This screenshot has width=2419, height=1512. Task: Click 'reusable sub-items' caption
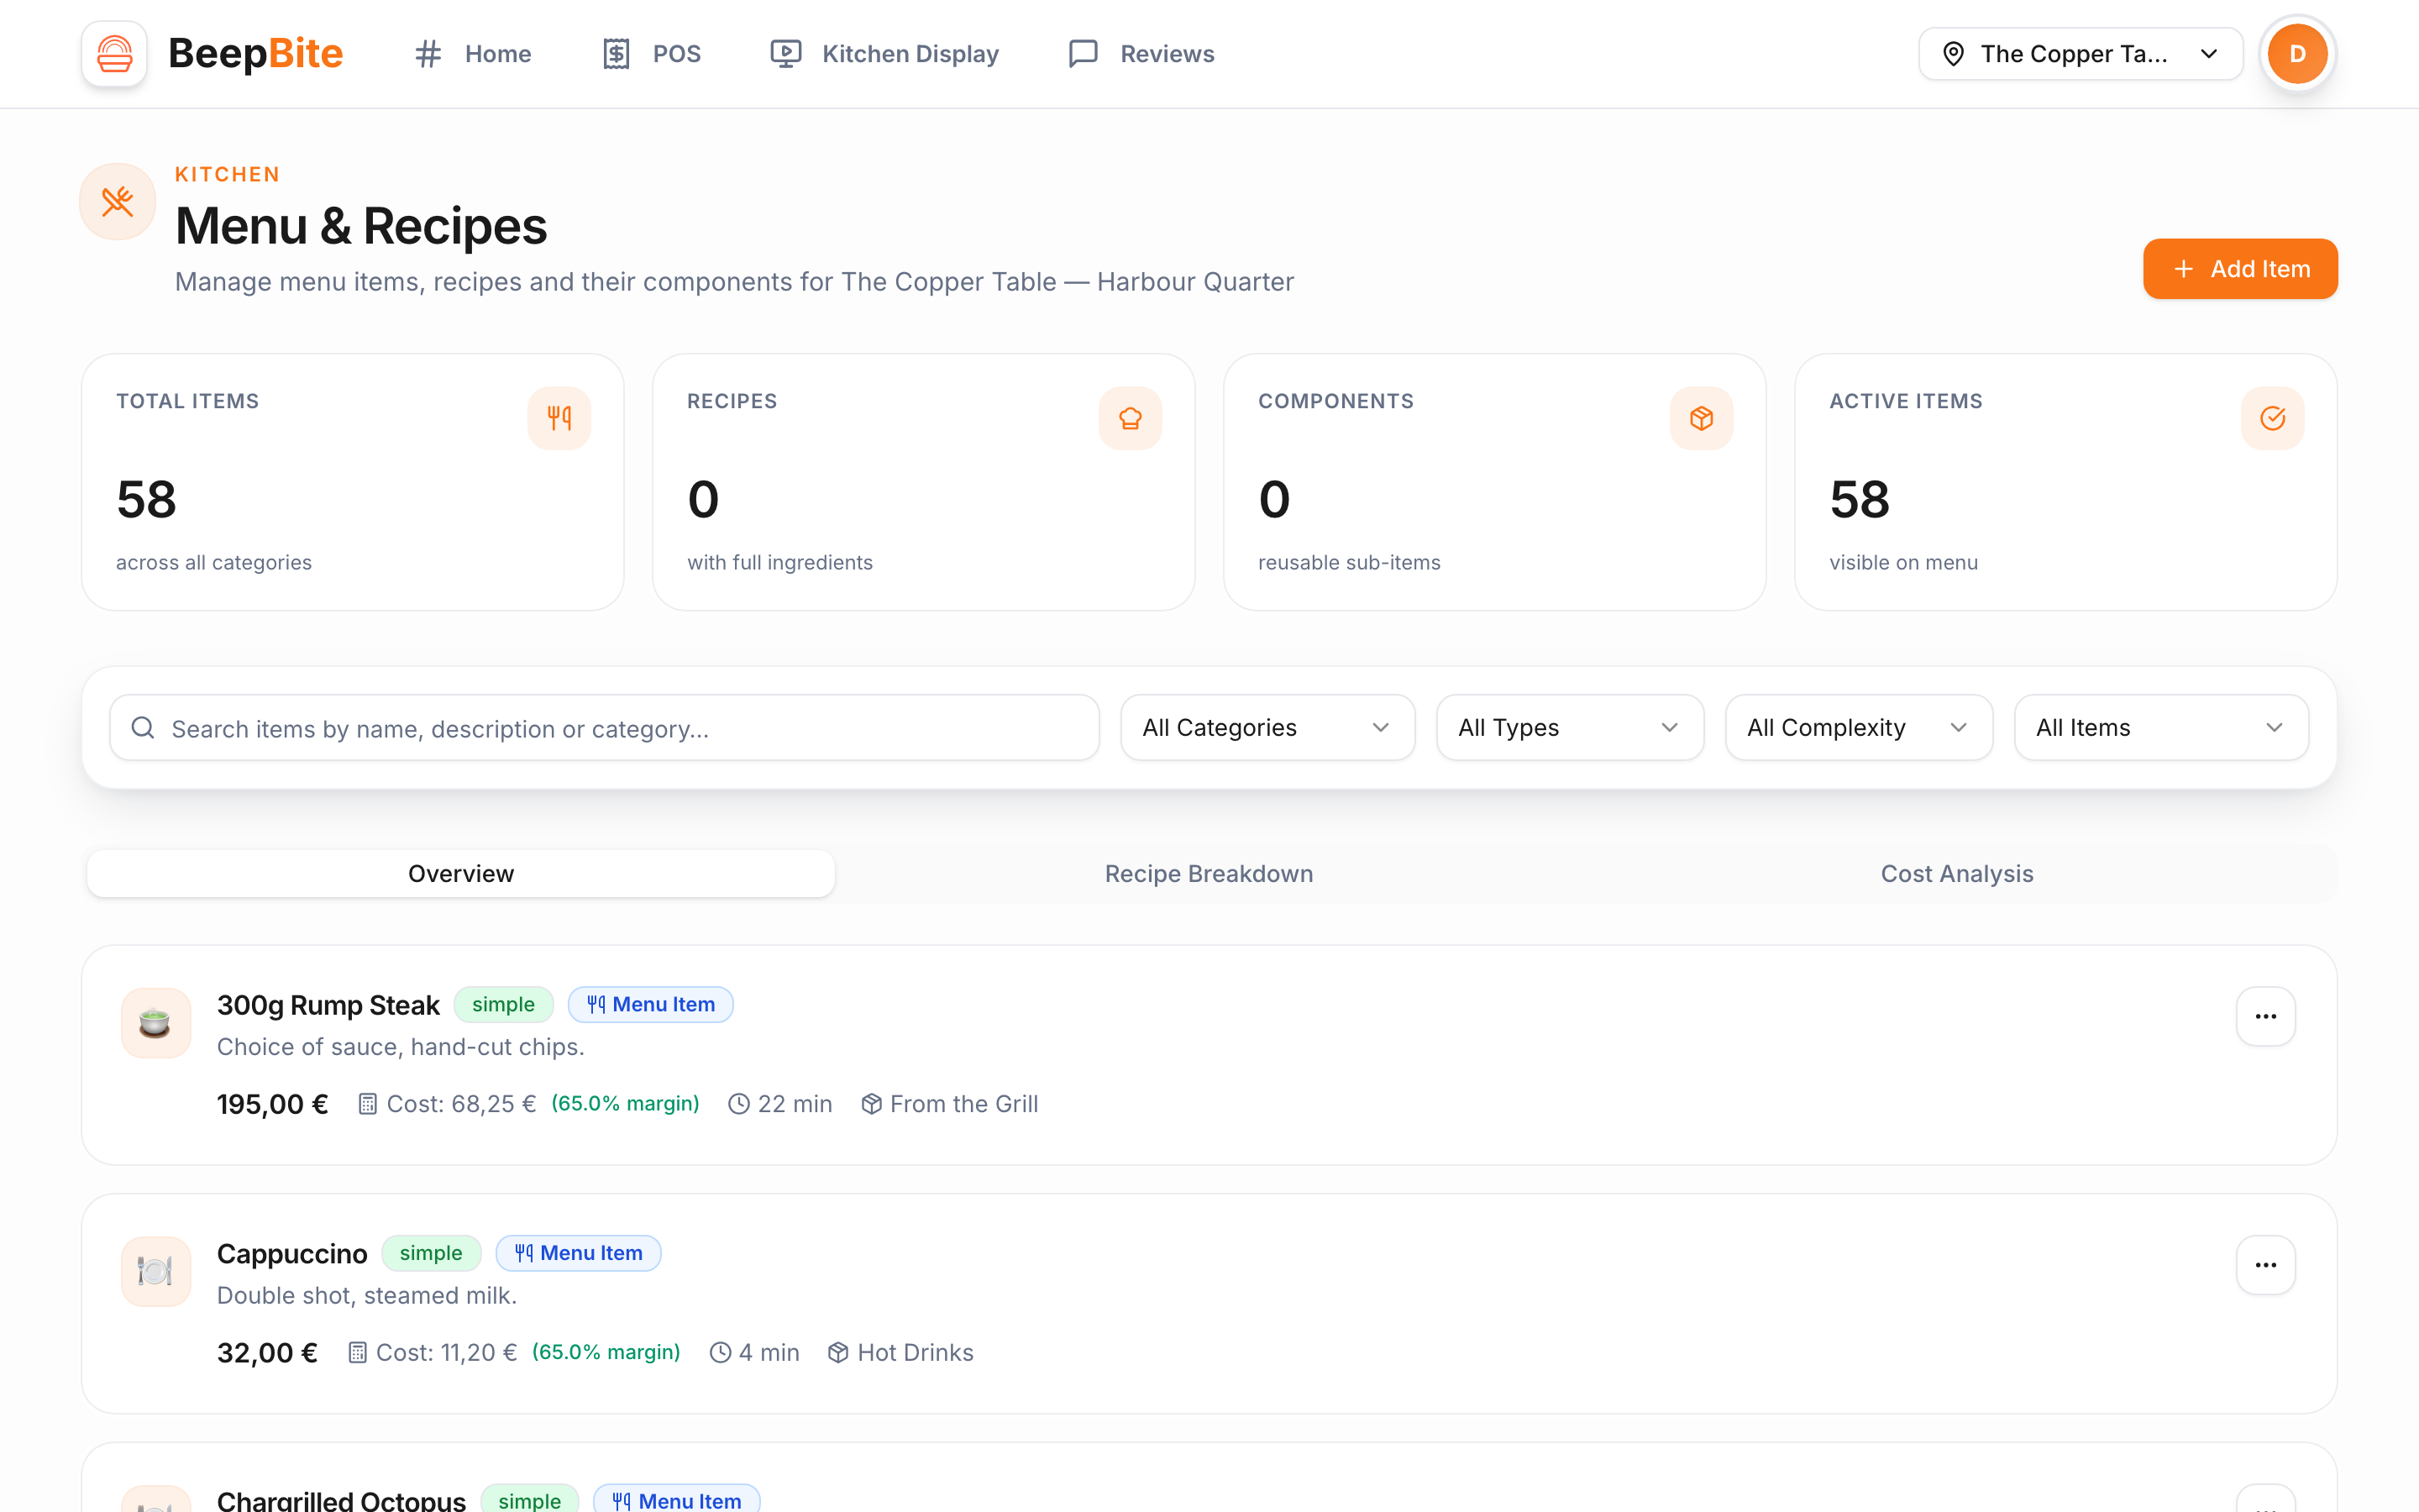coord(1348,563)
